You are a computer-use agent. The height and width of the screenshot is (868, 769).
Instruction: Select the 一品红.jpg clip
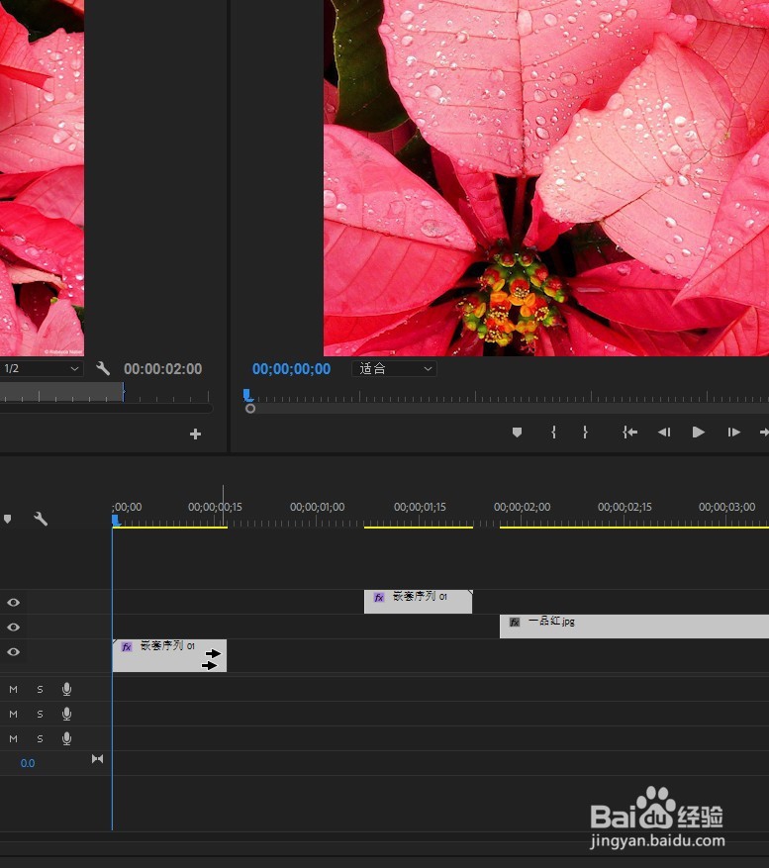(634, 627)
